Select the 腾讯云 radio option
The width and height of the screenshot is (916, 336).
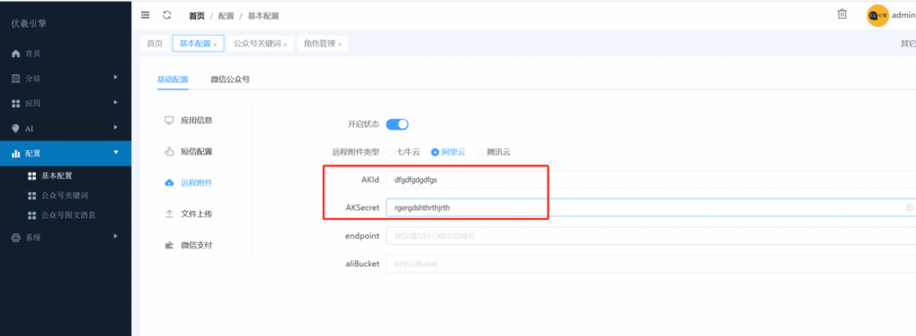pos(494,152)
